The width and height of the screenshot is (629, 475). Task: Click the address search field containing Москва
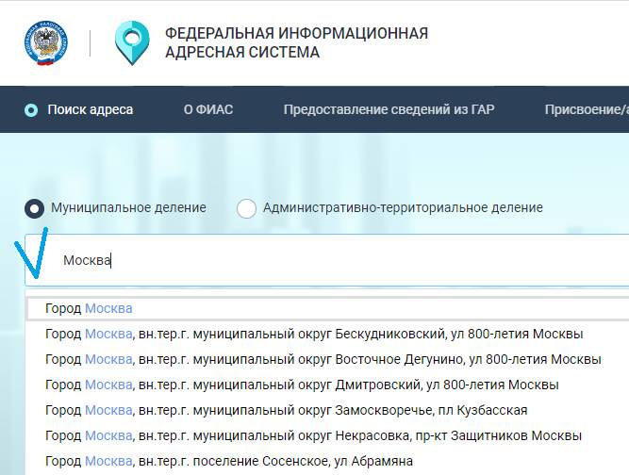click(327, 260)
